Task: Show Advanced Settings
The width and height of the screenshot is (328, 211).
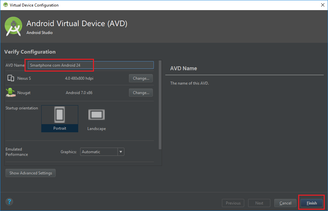Action: tap(30, 173)
